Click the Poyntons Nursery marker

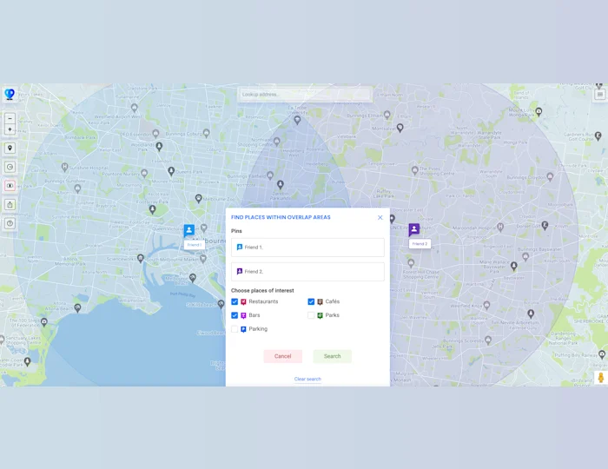pos(144,173)
